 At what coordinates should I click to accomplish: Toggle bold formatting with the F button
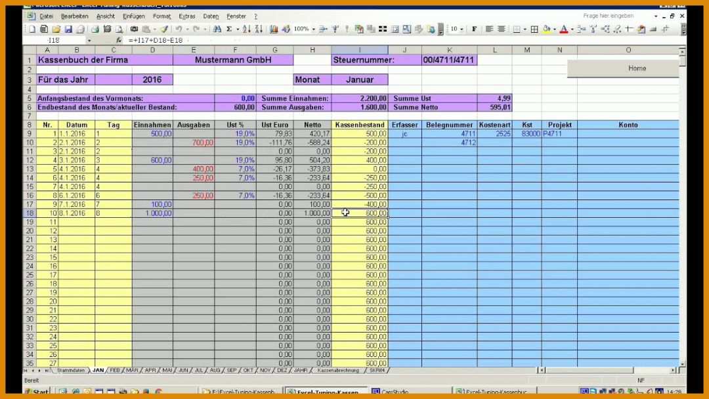(474, 29)
